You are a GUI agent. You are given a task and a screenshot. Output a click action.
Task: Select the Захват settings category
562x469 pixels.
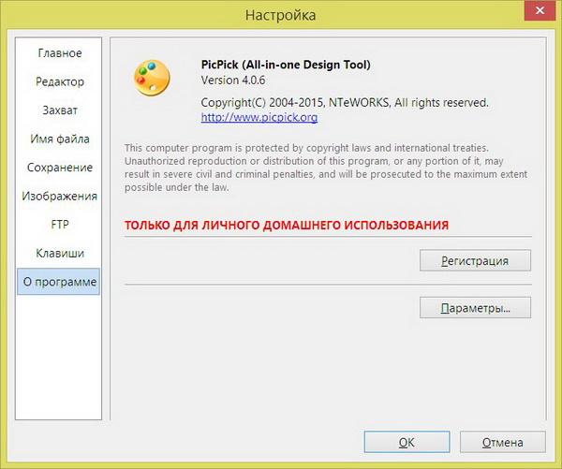coord(60,110)
